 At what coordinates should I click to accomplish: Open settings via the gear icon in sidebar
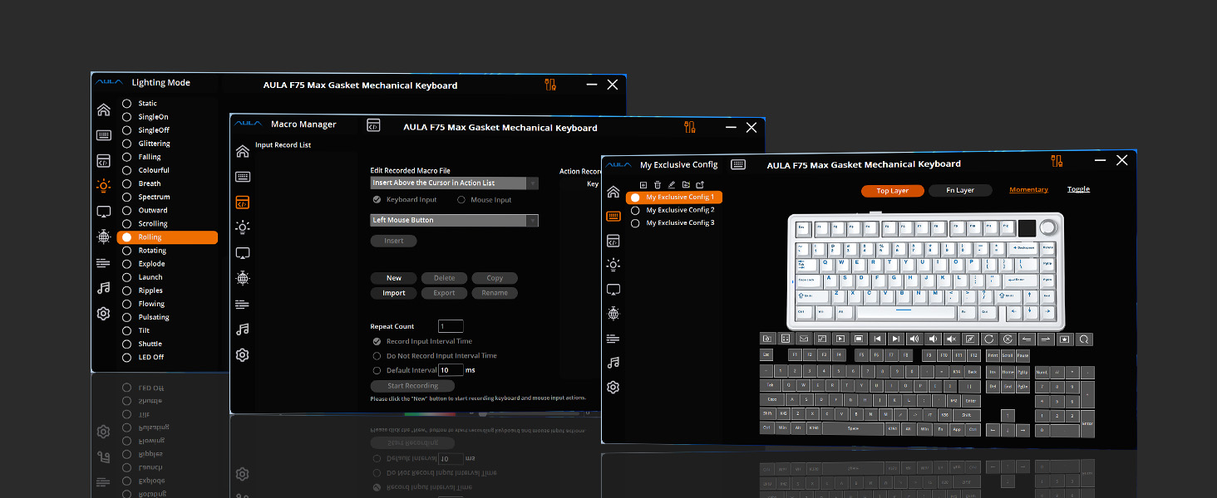pos(613,385)
